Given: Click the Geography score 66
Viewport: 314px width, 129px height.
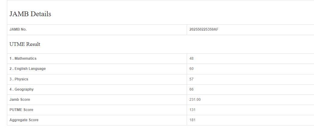Looking at the screenshot, I should coord(192,89).
